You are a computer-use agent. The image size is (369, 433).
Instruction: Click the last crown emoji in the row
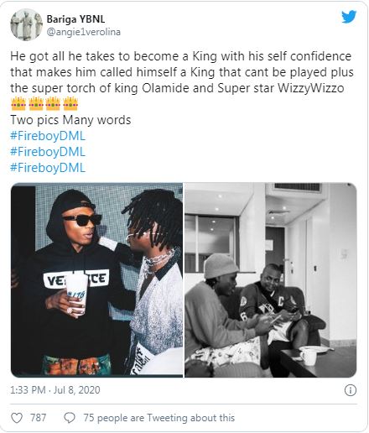click(x=70, y=104)
